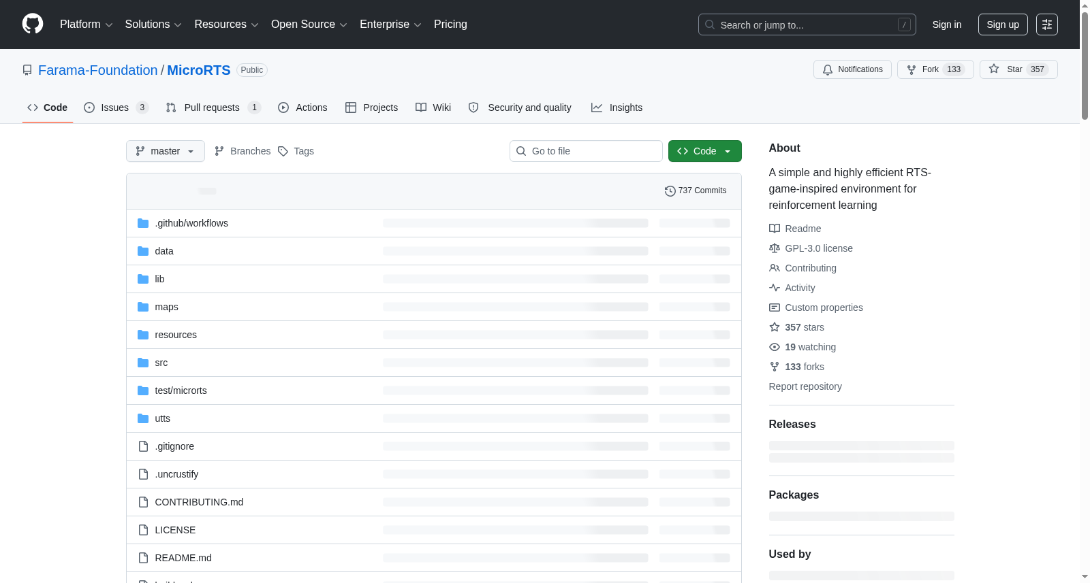
Task: Open the Used by section heading
Action: [x=790, y=554]
